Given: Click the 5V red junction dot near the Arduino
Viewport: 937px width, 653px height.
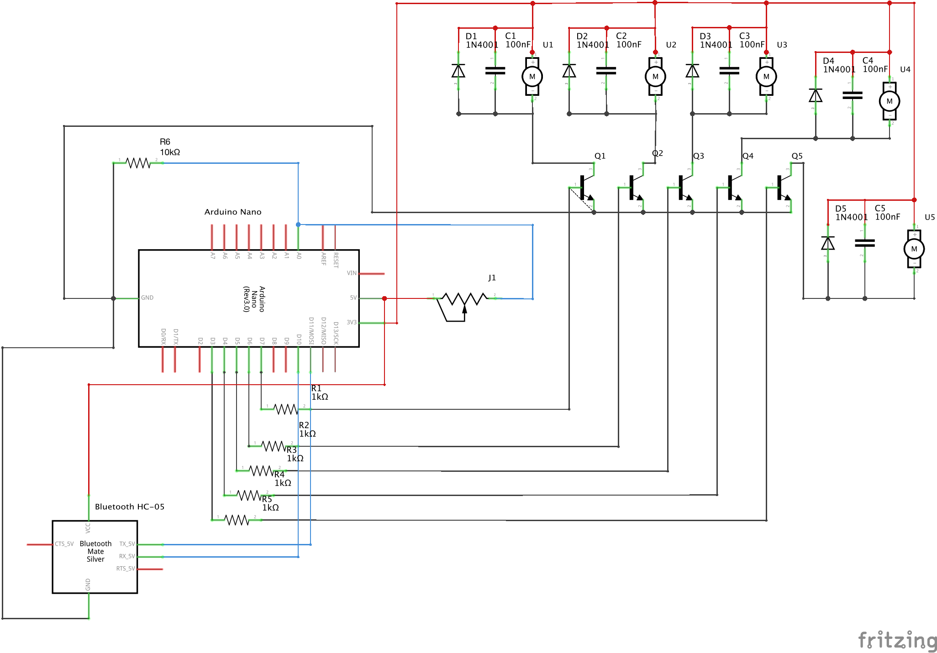Looking at the screenshot, I should [384, 298].
